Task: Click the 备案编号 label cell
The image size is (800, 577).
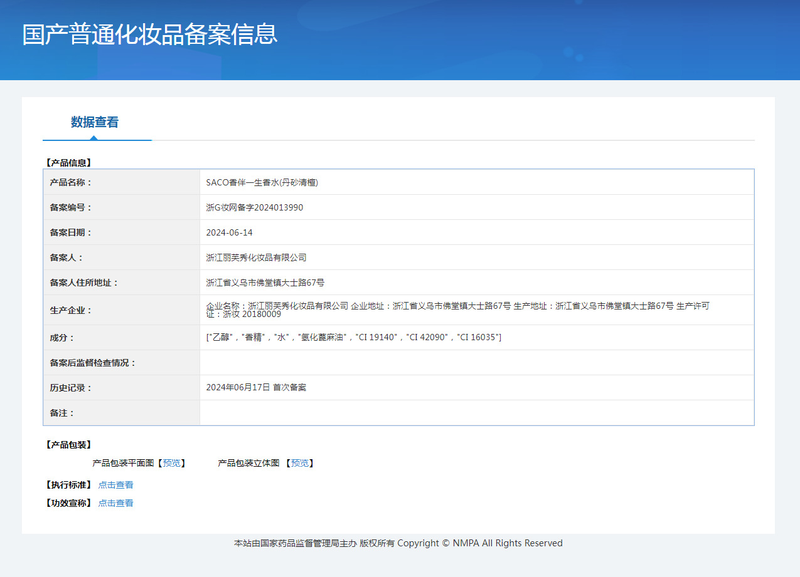Action: coord(122,207)
